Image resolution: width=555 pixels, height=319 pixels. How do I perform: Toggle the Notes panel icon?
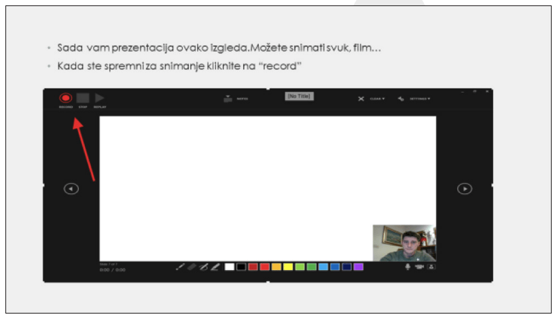click(x=228, y=99)
